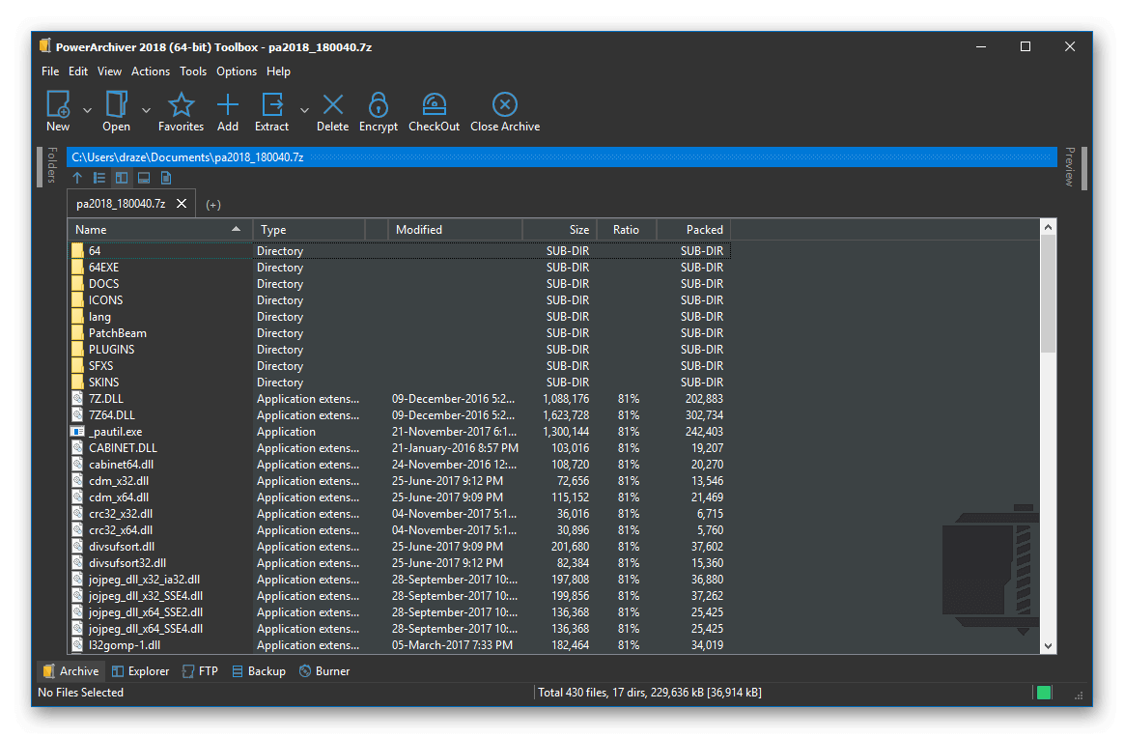Open the Edit menu
The width and height of the screenshot is (1124, 738).
pos(78,71)
